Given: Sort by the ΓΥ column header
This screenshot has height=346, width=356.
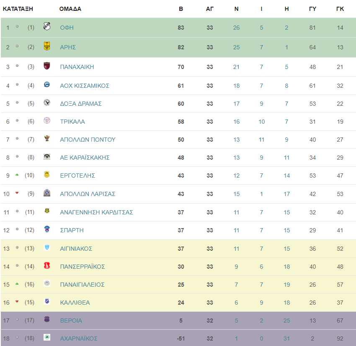Looking at the screenshot, I should (312, 9).
